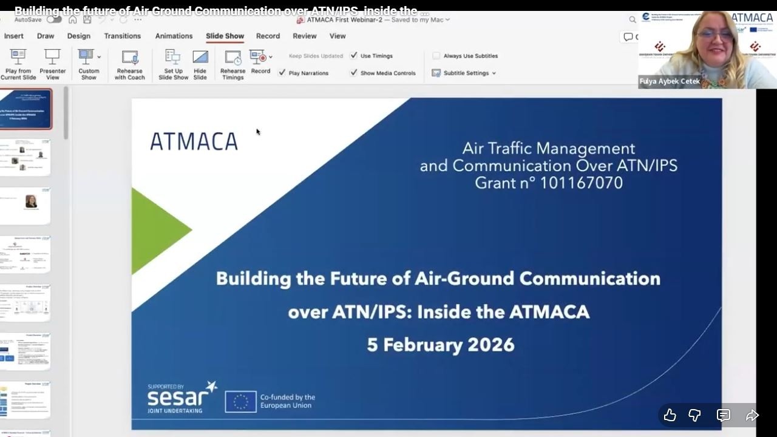Click the Home icon in title bar

[x=73, y=19]
